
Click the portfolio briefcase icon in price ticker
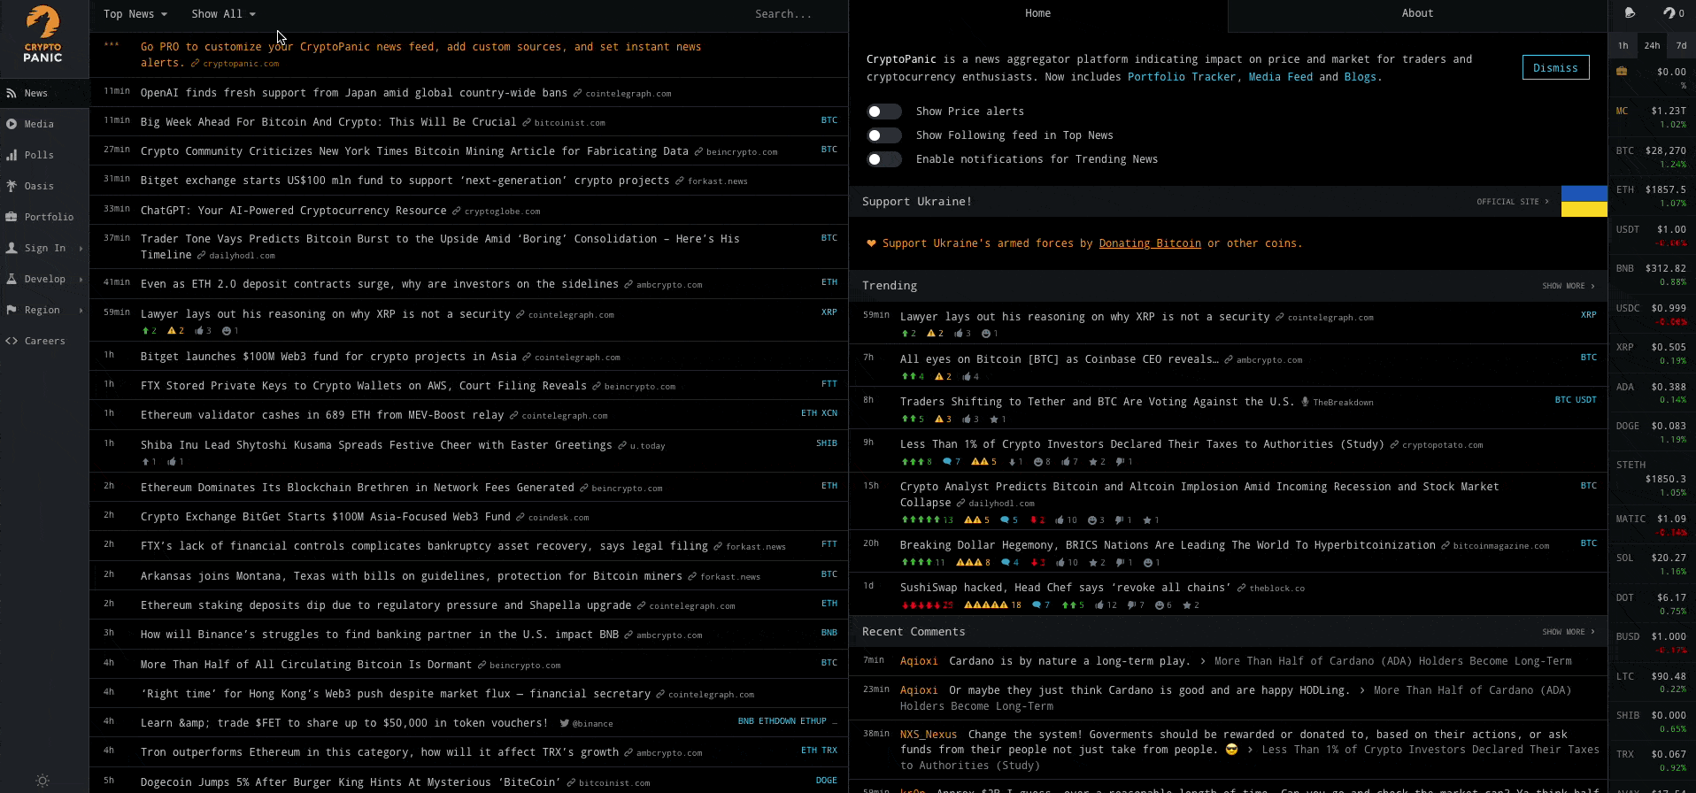pyautogui.click(x=1622, y=72)
